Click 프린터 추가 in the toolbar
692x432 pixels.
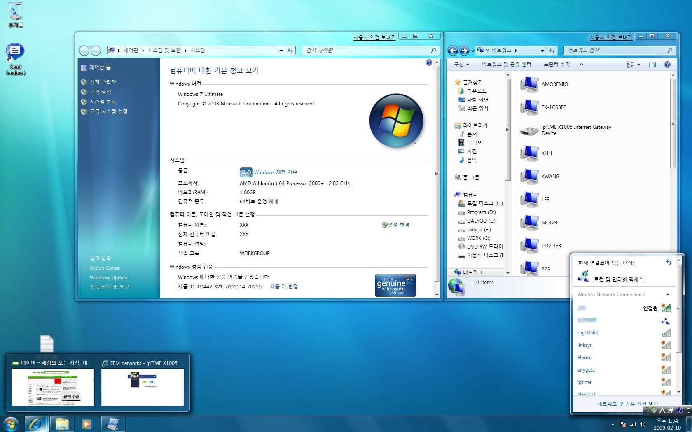pyautogui.click(x=556, y=65)
